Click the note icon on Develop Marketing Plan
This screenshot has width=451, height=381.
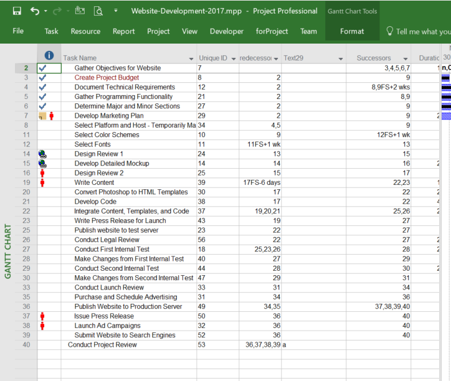pyautogui.click(x=42, y=116)
